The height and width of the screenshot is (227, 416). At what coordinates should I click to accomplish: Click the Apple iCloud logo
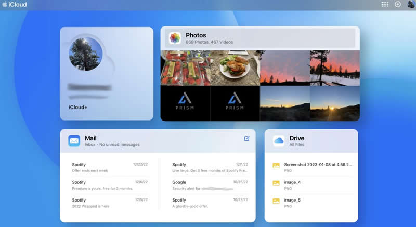point(15,5)
